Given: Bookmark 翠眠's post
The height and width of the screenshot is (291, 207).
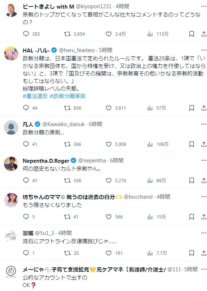Looking at the screenshot, I should coord(192,253).
